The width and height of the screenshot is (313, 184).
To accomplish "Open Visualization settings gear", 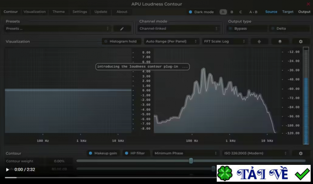I will [300, 41].
